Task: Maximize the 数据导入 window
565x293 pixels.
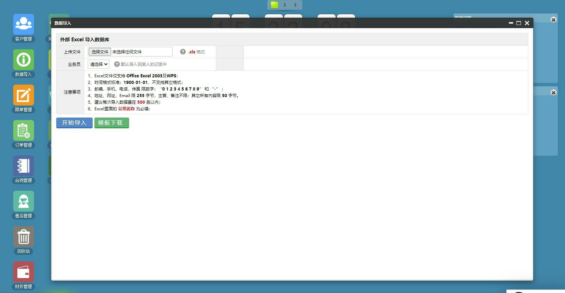Action: (x=519, y=23)
